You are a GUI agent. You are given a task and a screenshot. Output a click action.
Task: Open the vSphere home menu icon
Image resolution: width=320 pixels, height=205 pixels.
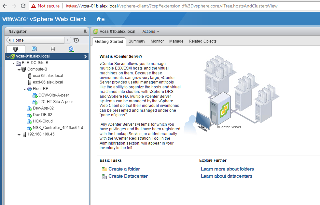(101, 19)
